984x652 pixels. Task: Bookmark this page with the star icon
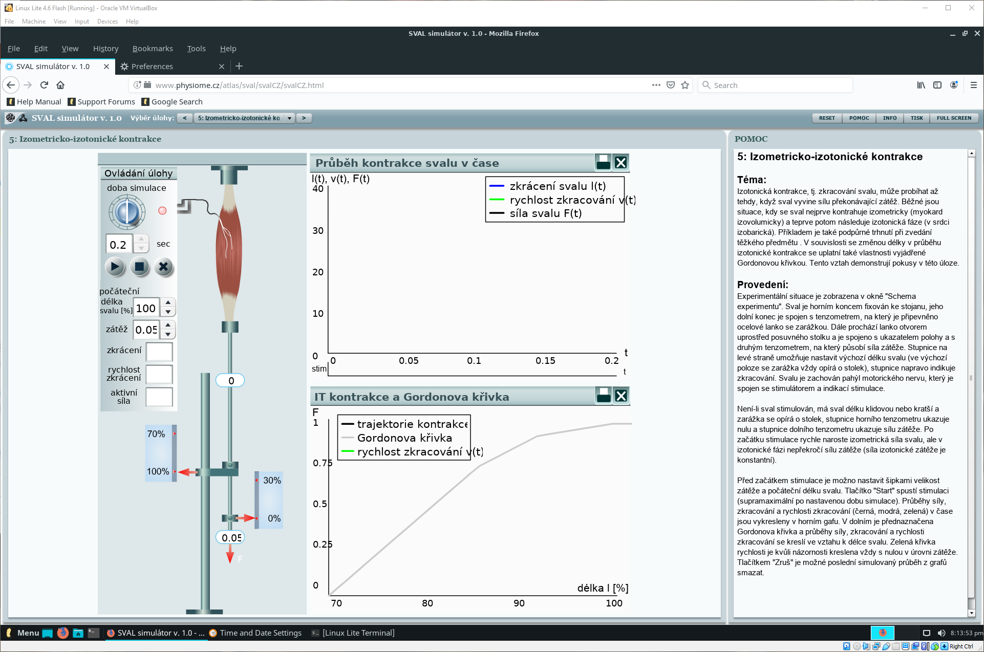[x=685, y=85]
